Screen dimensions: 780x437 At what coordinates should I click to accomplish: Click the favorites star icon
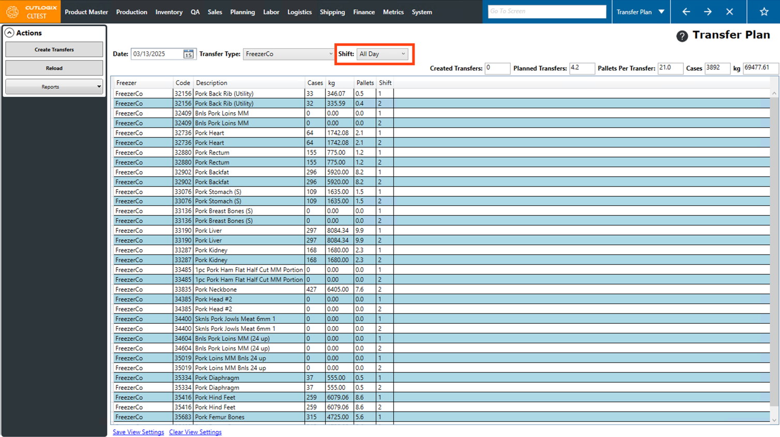pos(763,12)
